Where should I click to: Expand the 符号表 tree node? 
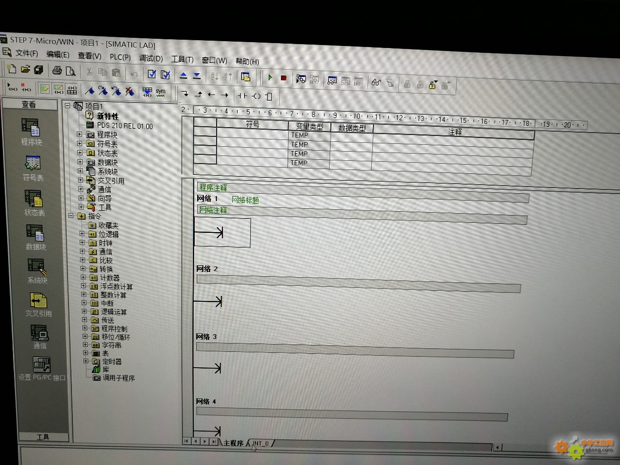click(x=79, y=143)
